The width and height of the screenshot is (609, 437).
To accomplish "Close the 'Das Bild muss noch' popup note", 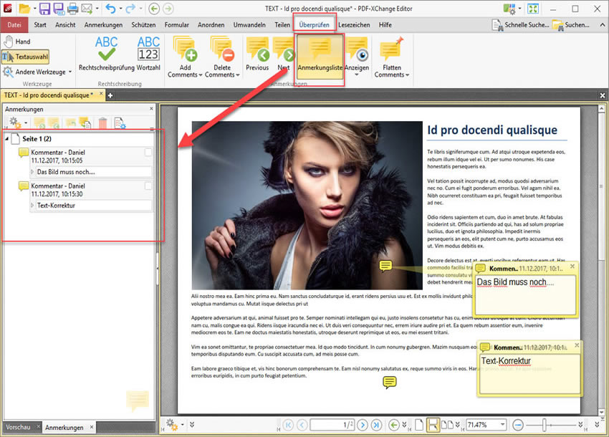I will pyautogui.click(x=572, y=266).
